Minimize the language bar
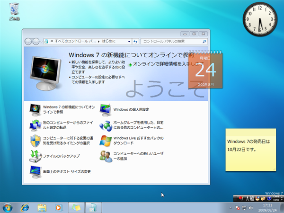284x213 pixels. click(x=282, y=196)
